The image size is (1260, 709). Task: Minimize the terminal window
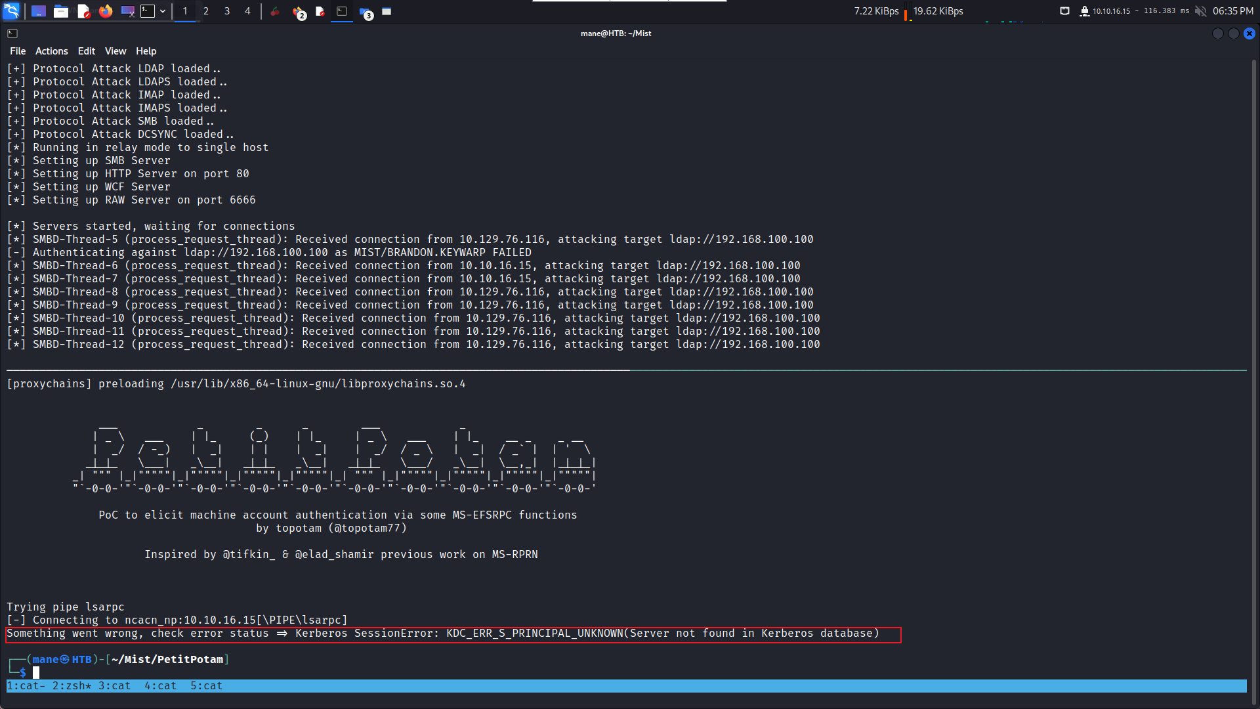coord(1217,33)
